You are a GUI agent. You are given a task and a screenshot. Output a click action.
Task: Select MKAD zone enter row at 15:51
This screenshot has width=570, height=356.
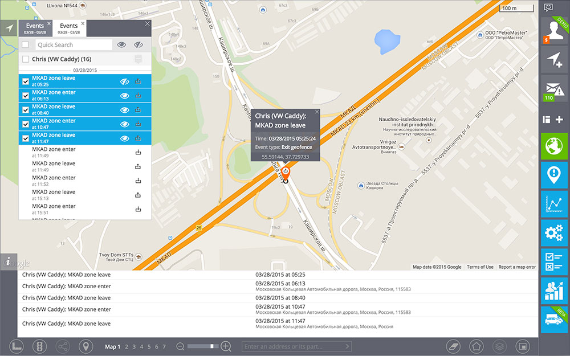click(85, 209)
